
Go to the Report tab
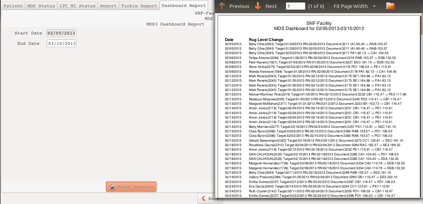coord(108,6)
